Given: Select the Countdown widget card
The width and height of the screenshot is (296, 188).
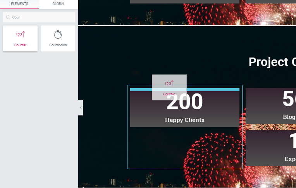Looking at the screenshot, I should coord(58,38).
